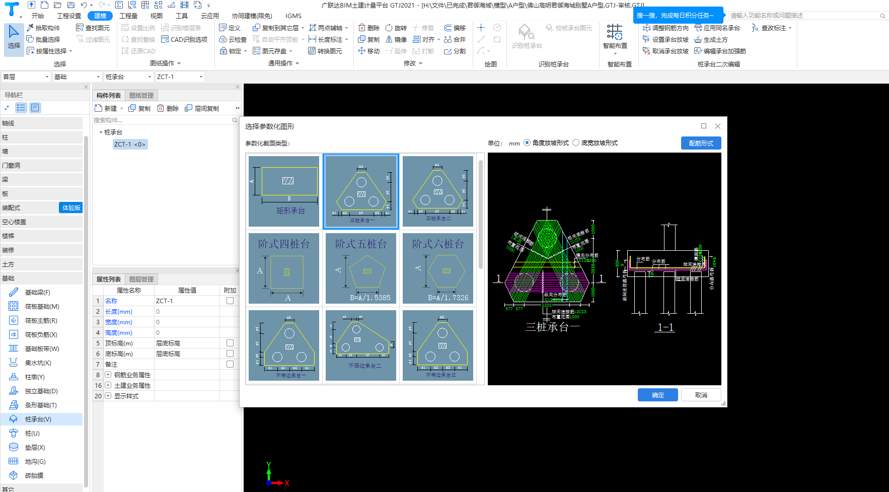Click the 查找图元 tool

tap(93, 28)
